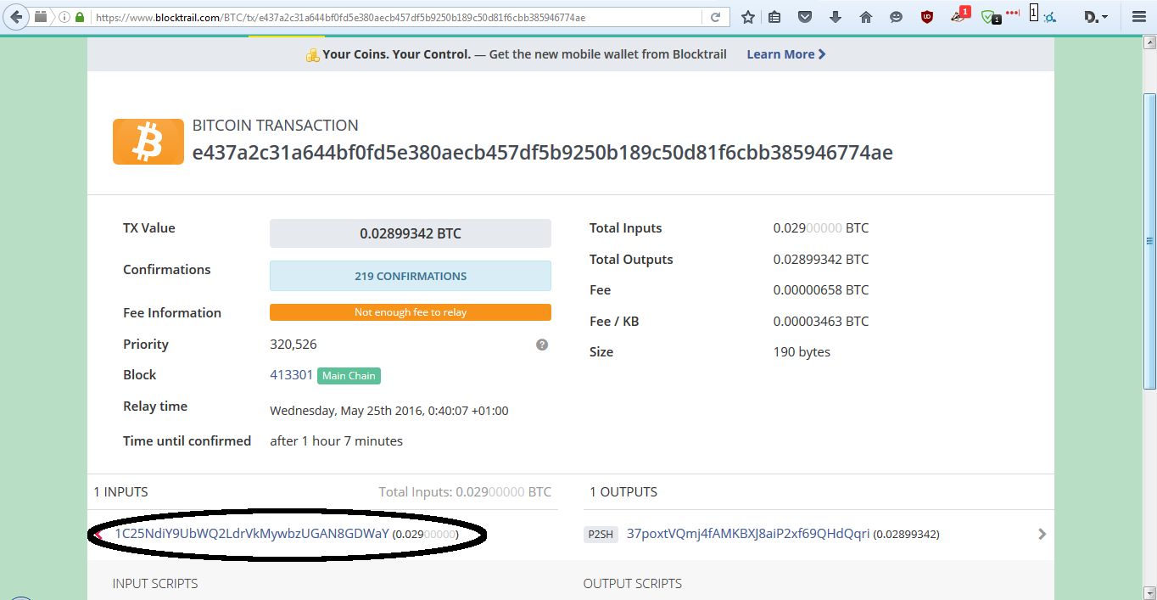This screenshot has width=1157, height=600.
Task: Open the bookmarks list icon
Action: click(774, 17)
